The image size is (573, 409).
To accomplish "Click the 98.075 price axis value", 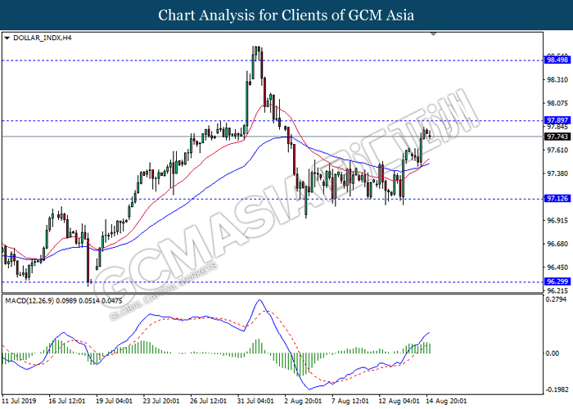I will [557, 103].
